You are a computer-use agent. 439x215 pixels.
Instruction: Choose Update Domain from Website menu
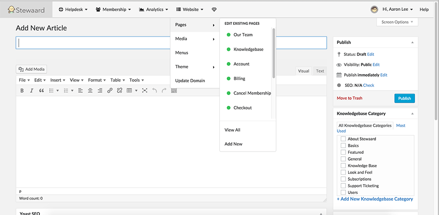pos(190,81)
